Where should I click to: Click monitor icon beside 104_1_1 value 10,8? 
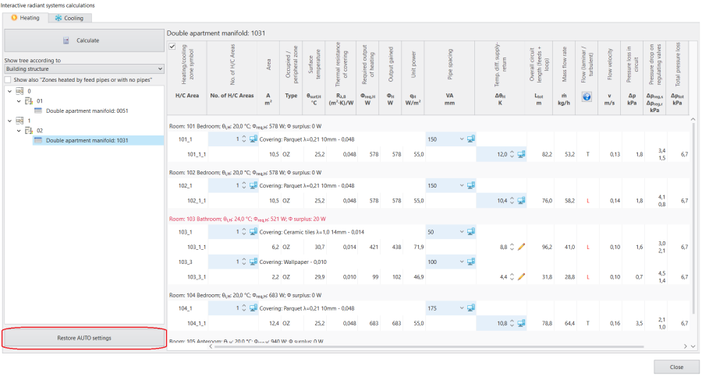(x=521, y=323)
